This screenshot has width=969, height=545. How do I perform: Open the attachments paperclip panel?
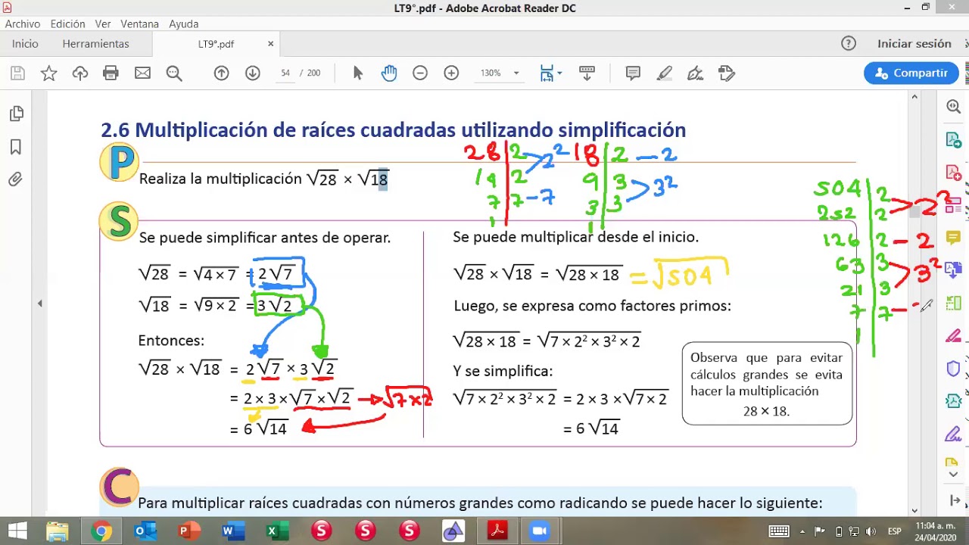coord(16,180)
